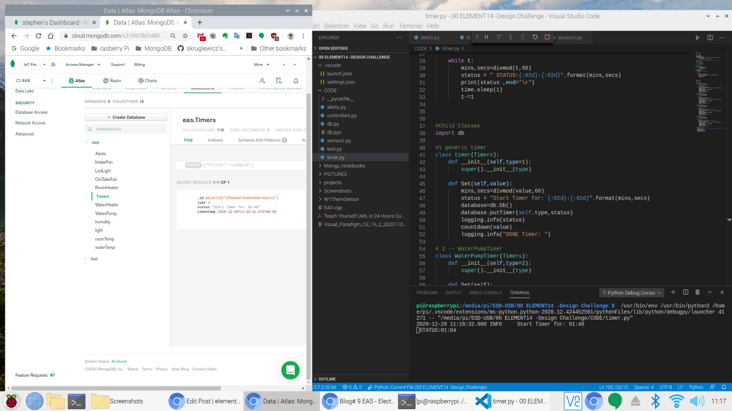Add a new terminal with plus icon
This screenshot has height=411, width=732.
click(x=673, y=292)
